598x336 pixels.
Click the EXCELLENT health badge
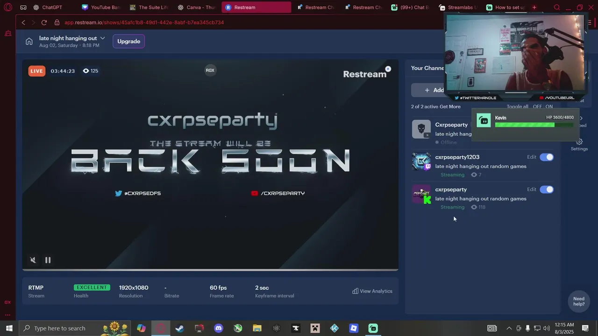[x=92, y=287]
